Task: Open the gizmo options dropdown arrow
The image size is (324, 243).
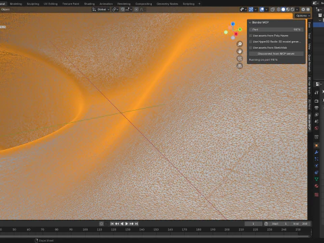Action: tap(256, 9)
